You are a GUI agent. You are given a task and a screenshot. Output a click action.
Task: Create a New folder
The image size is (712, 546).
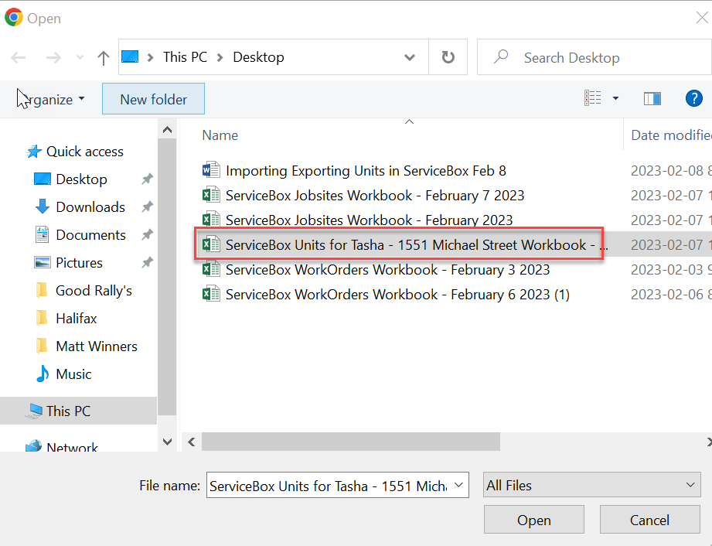154,99
